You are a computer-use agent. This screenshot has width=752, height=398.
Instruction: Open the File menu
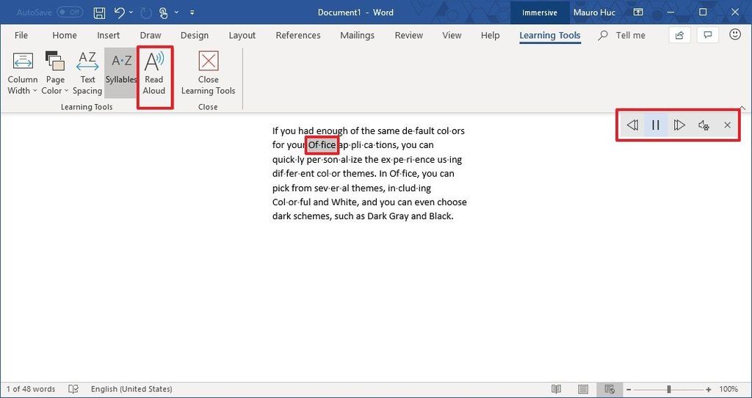tap(21, 35)
